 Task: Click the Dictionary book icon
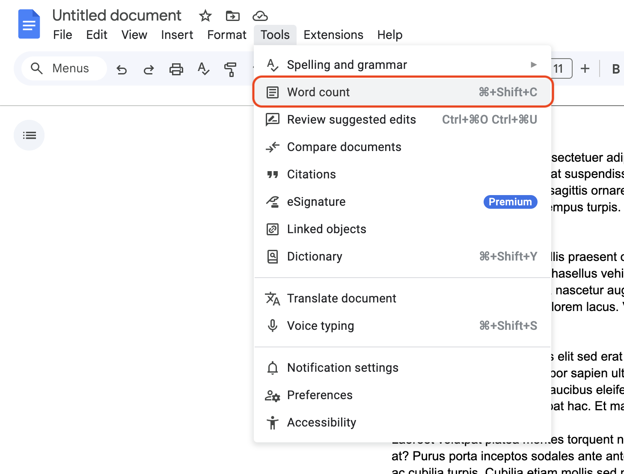tap(273, 257)
